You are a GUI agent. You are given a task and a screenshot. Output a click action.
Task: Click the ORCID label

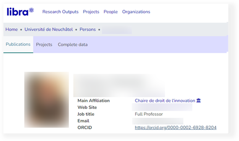click(x=85, y=128)
